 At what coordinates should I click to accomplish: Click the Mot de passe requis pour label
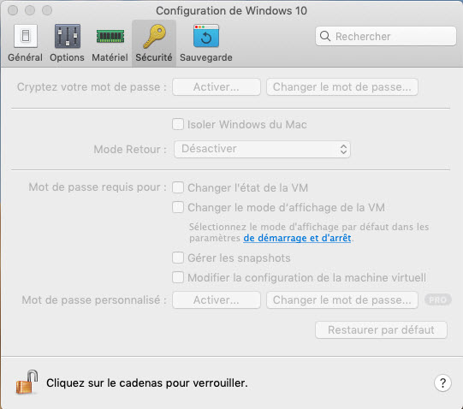click(98, 187)
